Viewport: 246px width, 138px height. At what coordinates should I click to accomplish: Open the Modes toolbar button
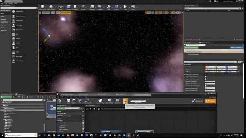tap(61, 7)
